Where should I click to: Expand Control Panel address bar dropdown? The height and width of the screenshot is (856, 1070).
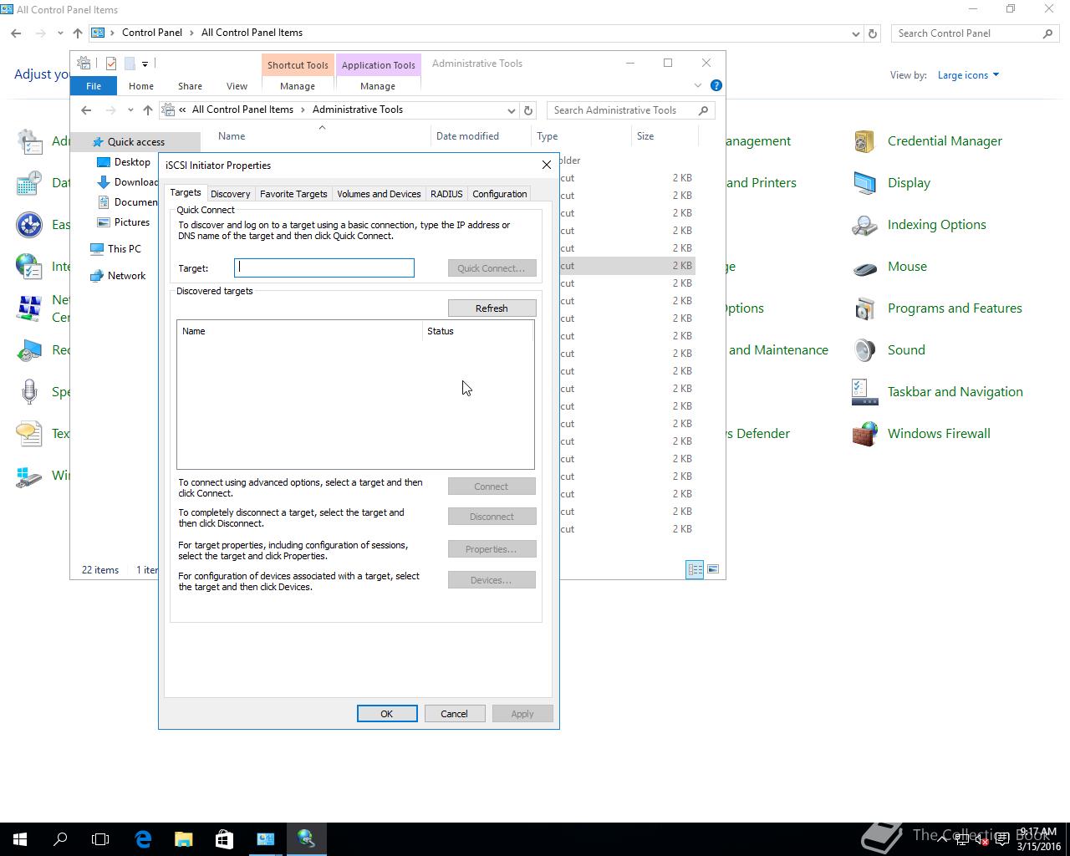855,33
